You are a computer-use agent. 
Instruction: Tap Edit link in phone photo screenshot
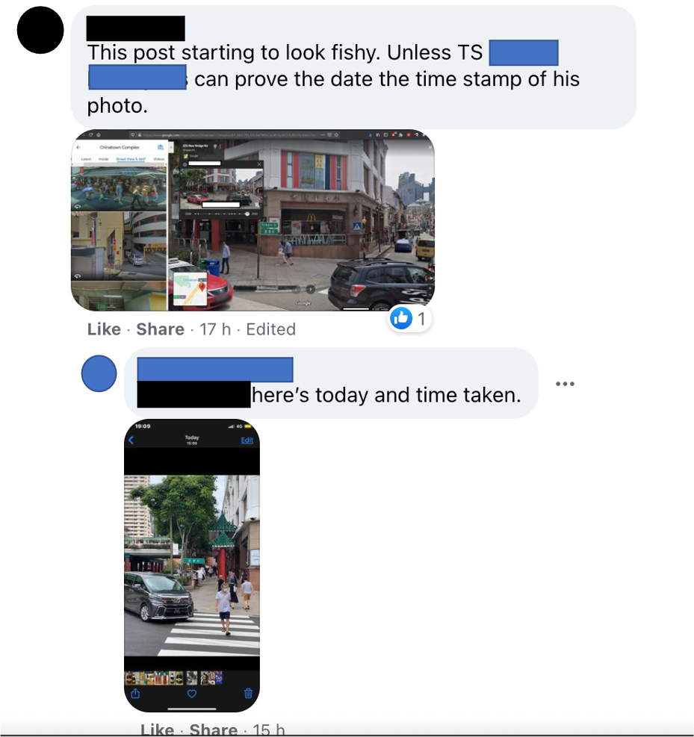pyautogui.click(x=247, y=441)
